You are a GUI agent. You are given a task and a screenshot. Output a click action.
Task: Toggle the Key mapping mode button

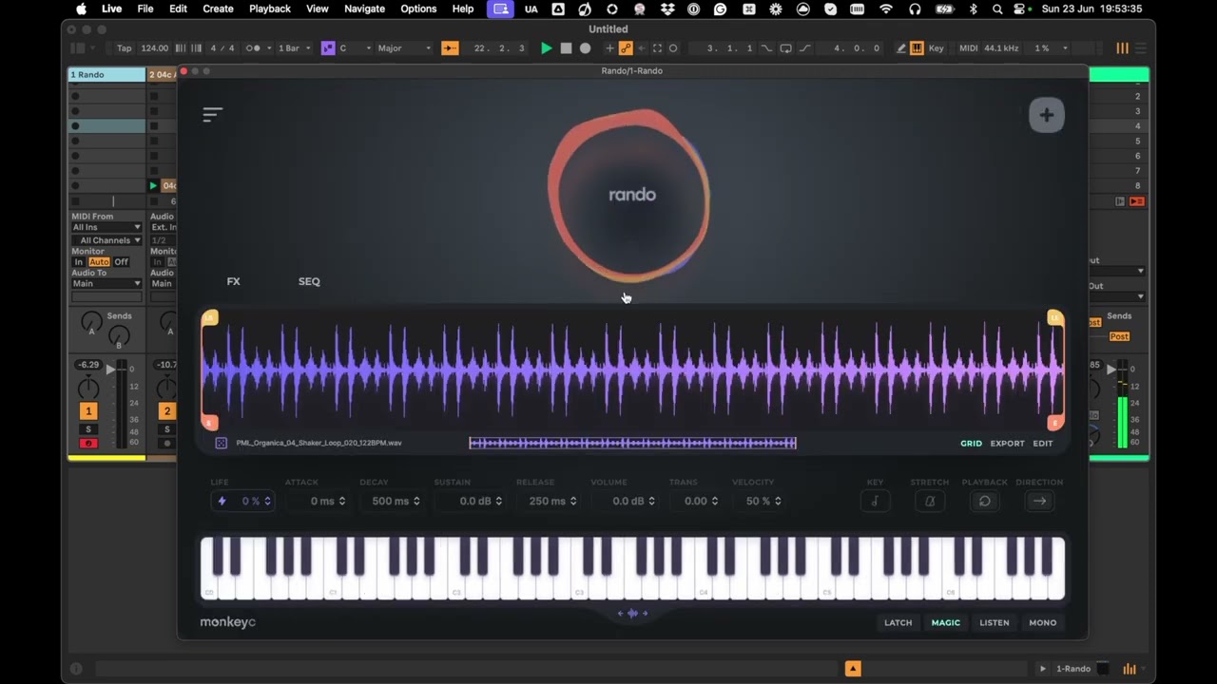click(937, 48)
